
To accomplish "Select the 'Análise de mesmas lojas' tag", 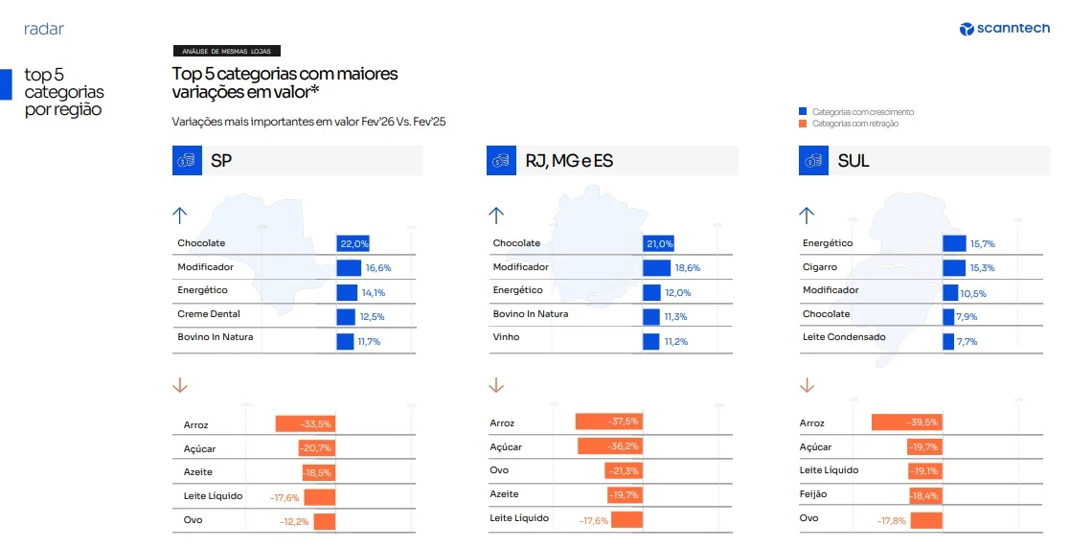I will pos(226,51).
